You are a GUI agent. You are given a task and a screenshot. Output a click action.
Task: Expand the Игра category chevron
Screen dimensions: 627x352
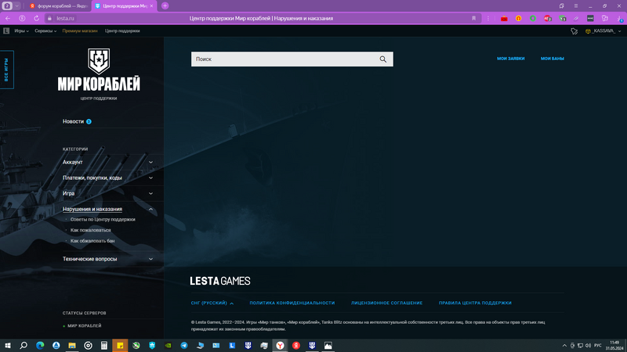(x=150, y=193)
